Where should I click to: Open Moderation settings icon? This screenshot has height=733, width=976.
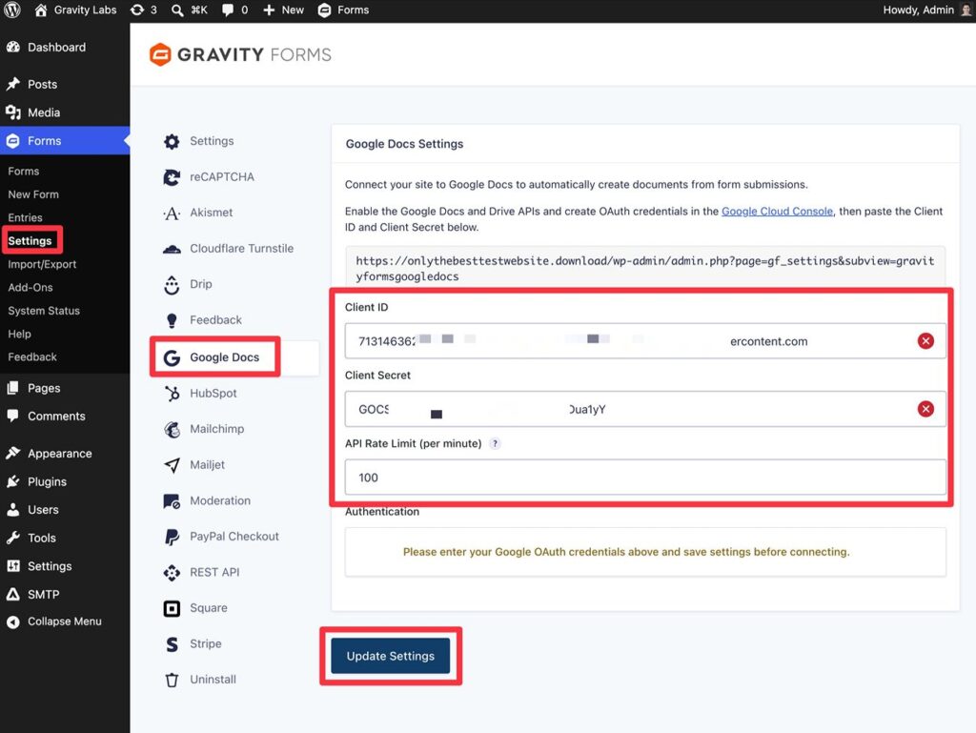[172, 501]
